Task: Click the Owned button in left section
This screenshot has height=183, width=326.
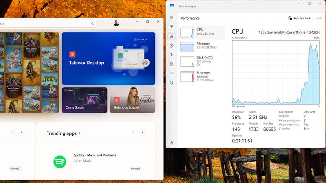Action: click(x=15, y=168)
